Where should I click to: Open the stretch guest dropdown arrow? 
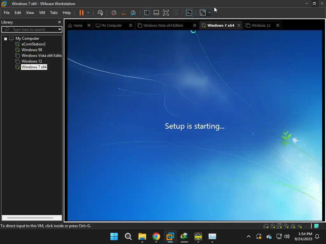click(x=209, y=13)
